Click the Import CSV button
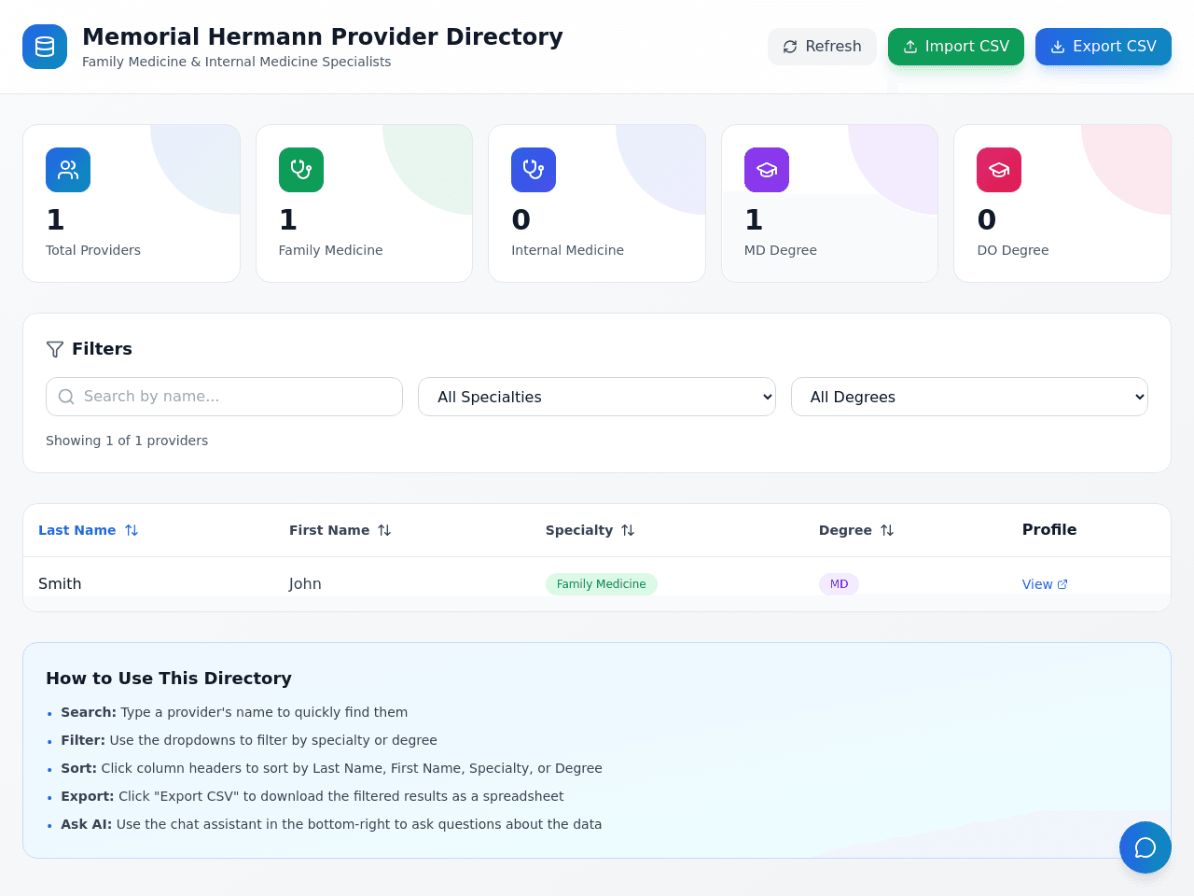This screenshot has height=896, width=1194. [956, 47]
